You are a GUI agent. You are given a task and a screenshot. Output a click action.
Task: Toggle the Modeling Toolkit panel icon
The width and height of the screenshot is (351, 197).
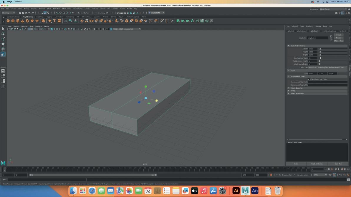point(336,13)
